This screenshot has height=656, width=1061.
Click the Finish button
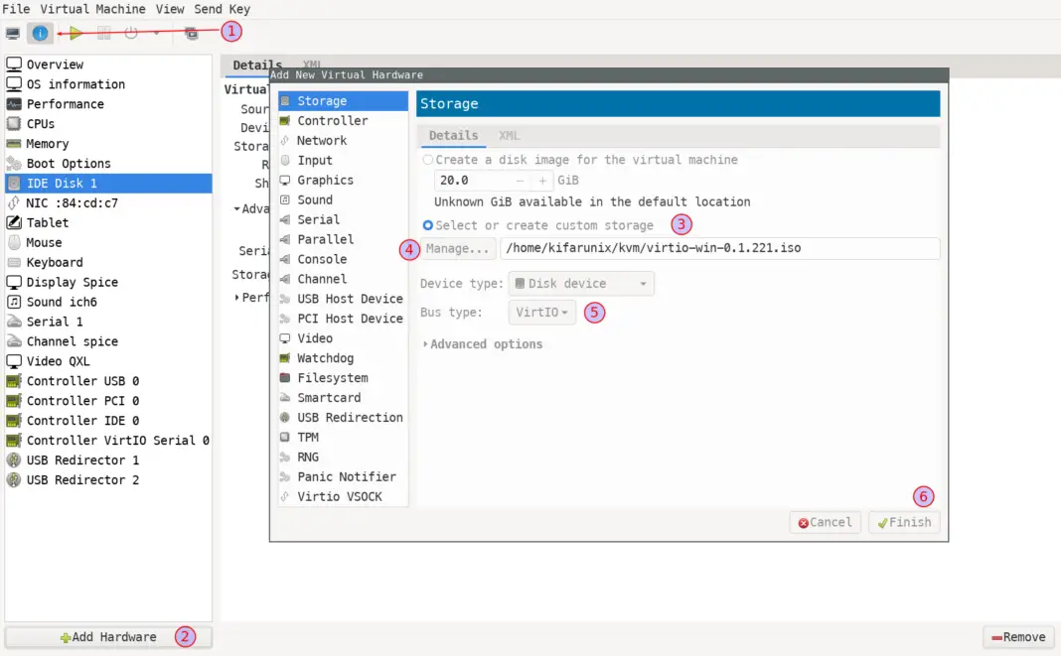pyautogui.click(x=903, y=522)
